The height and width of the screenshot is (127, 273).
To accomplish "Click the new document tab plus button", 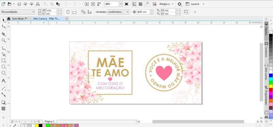I will tap(67, 19).
